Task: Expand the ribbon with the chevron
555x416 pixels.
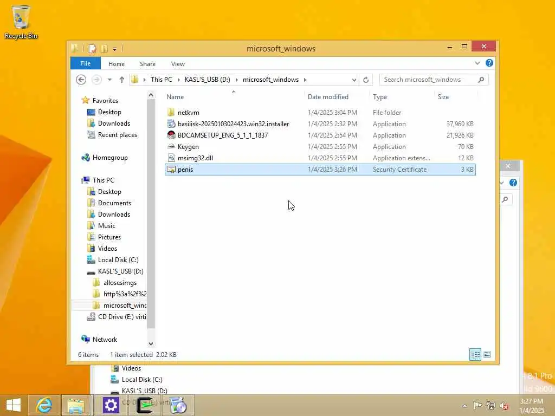Action: (477, 63)
